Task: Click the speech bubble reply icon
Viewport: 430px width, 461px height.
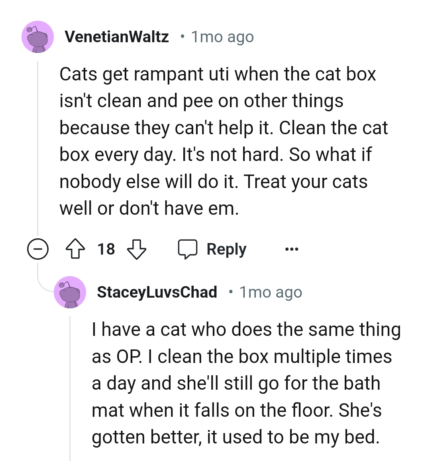Action: coord(187,249)
